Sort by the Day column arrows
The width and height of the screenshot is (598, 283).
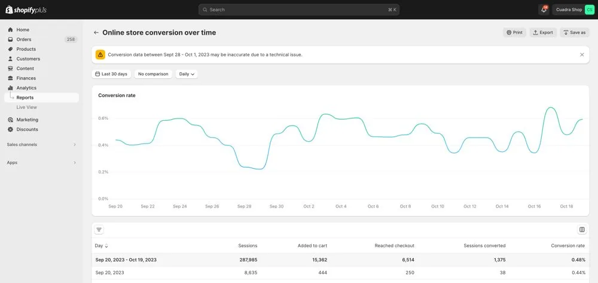pyautogui.click(x=106, y=246)
